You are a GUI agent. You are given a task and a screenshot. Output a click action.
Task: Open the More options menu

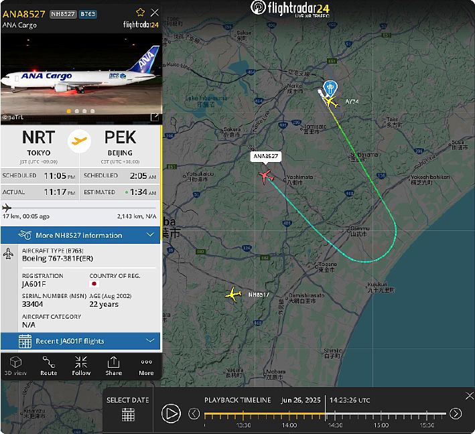click(x=146, y=366)
